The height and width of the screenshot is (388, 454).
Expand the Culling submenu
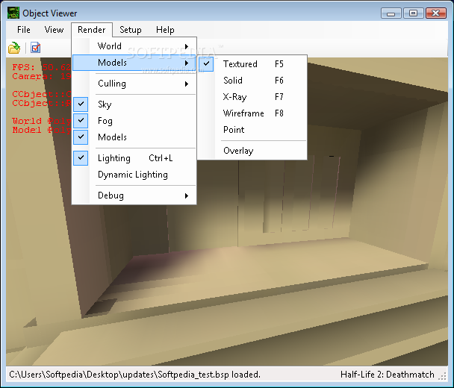tap(134, 84)
